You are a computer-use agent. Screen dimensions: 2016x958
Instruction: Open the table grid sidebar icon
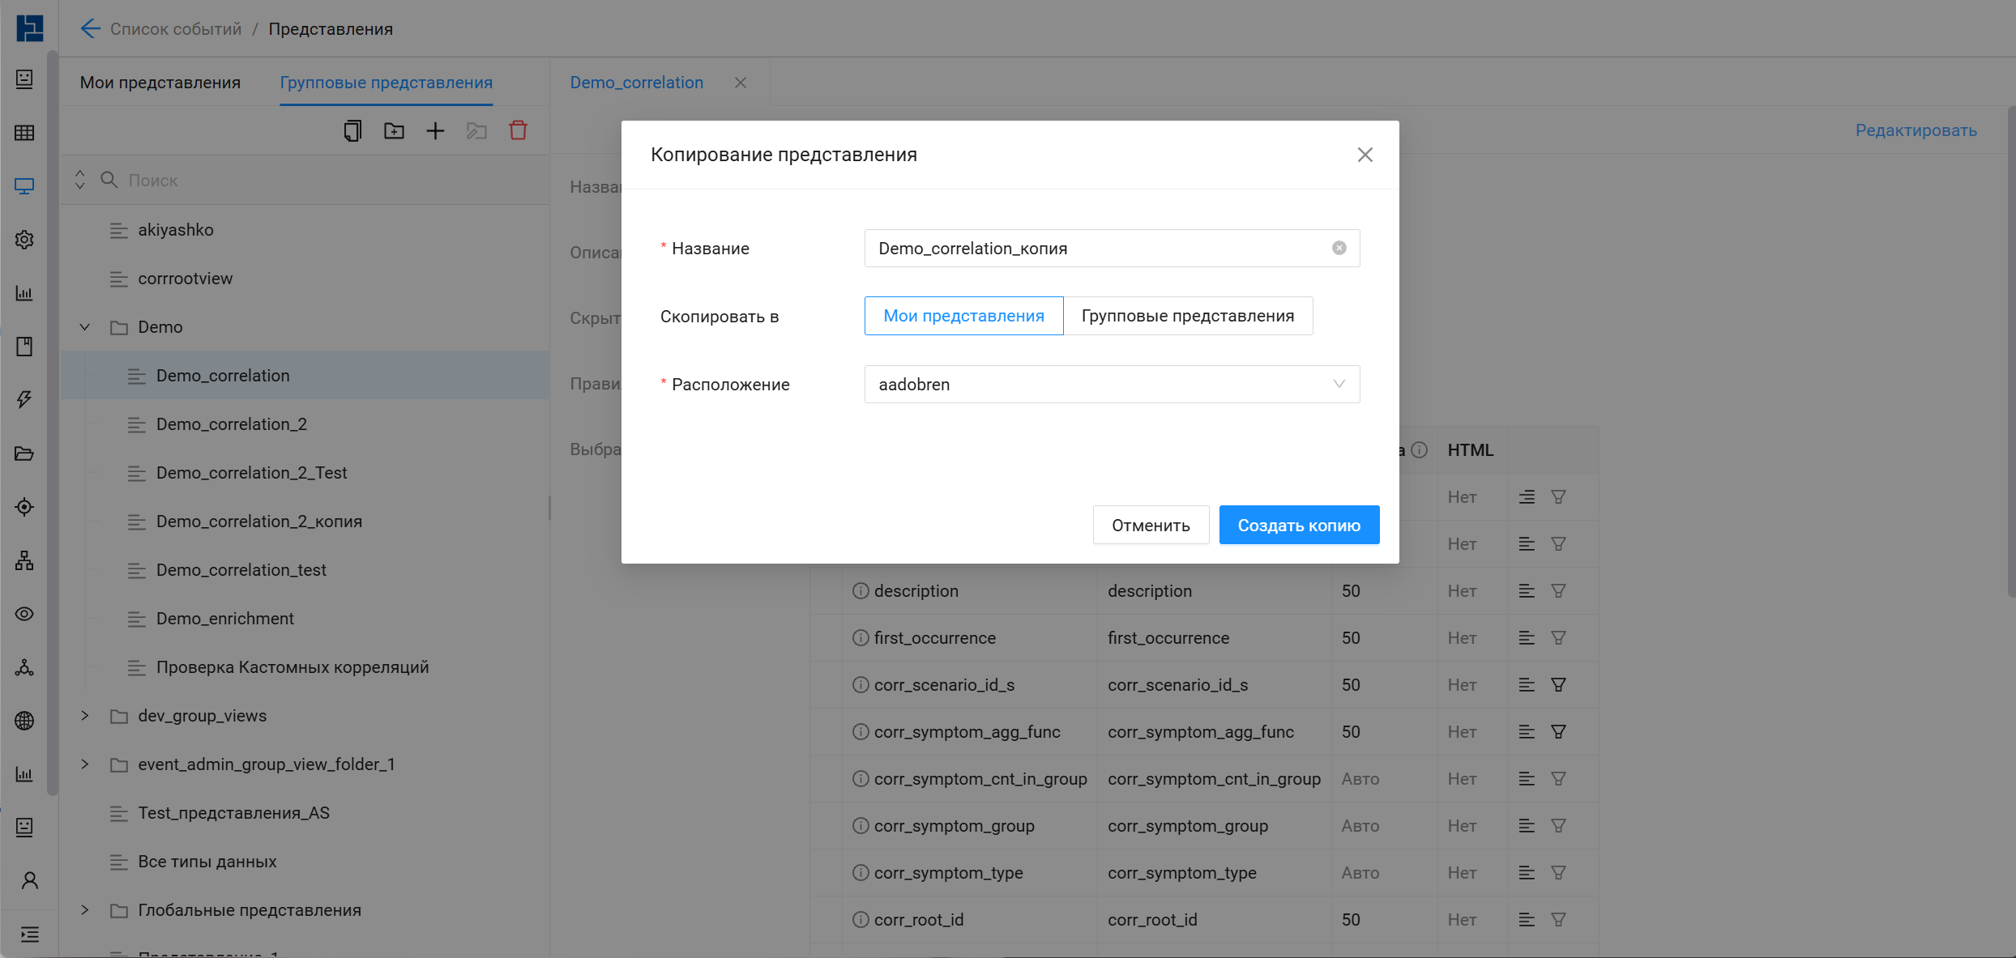(24, 133)
